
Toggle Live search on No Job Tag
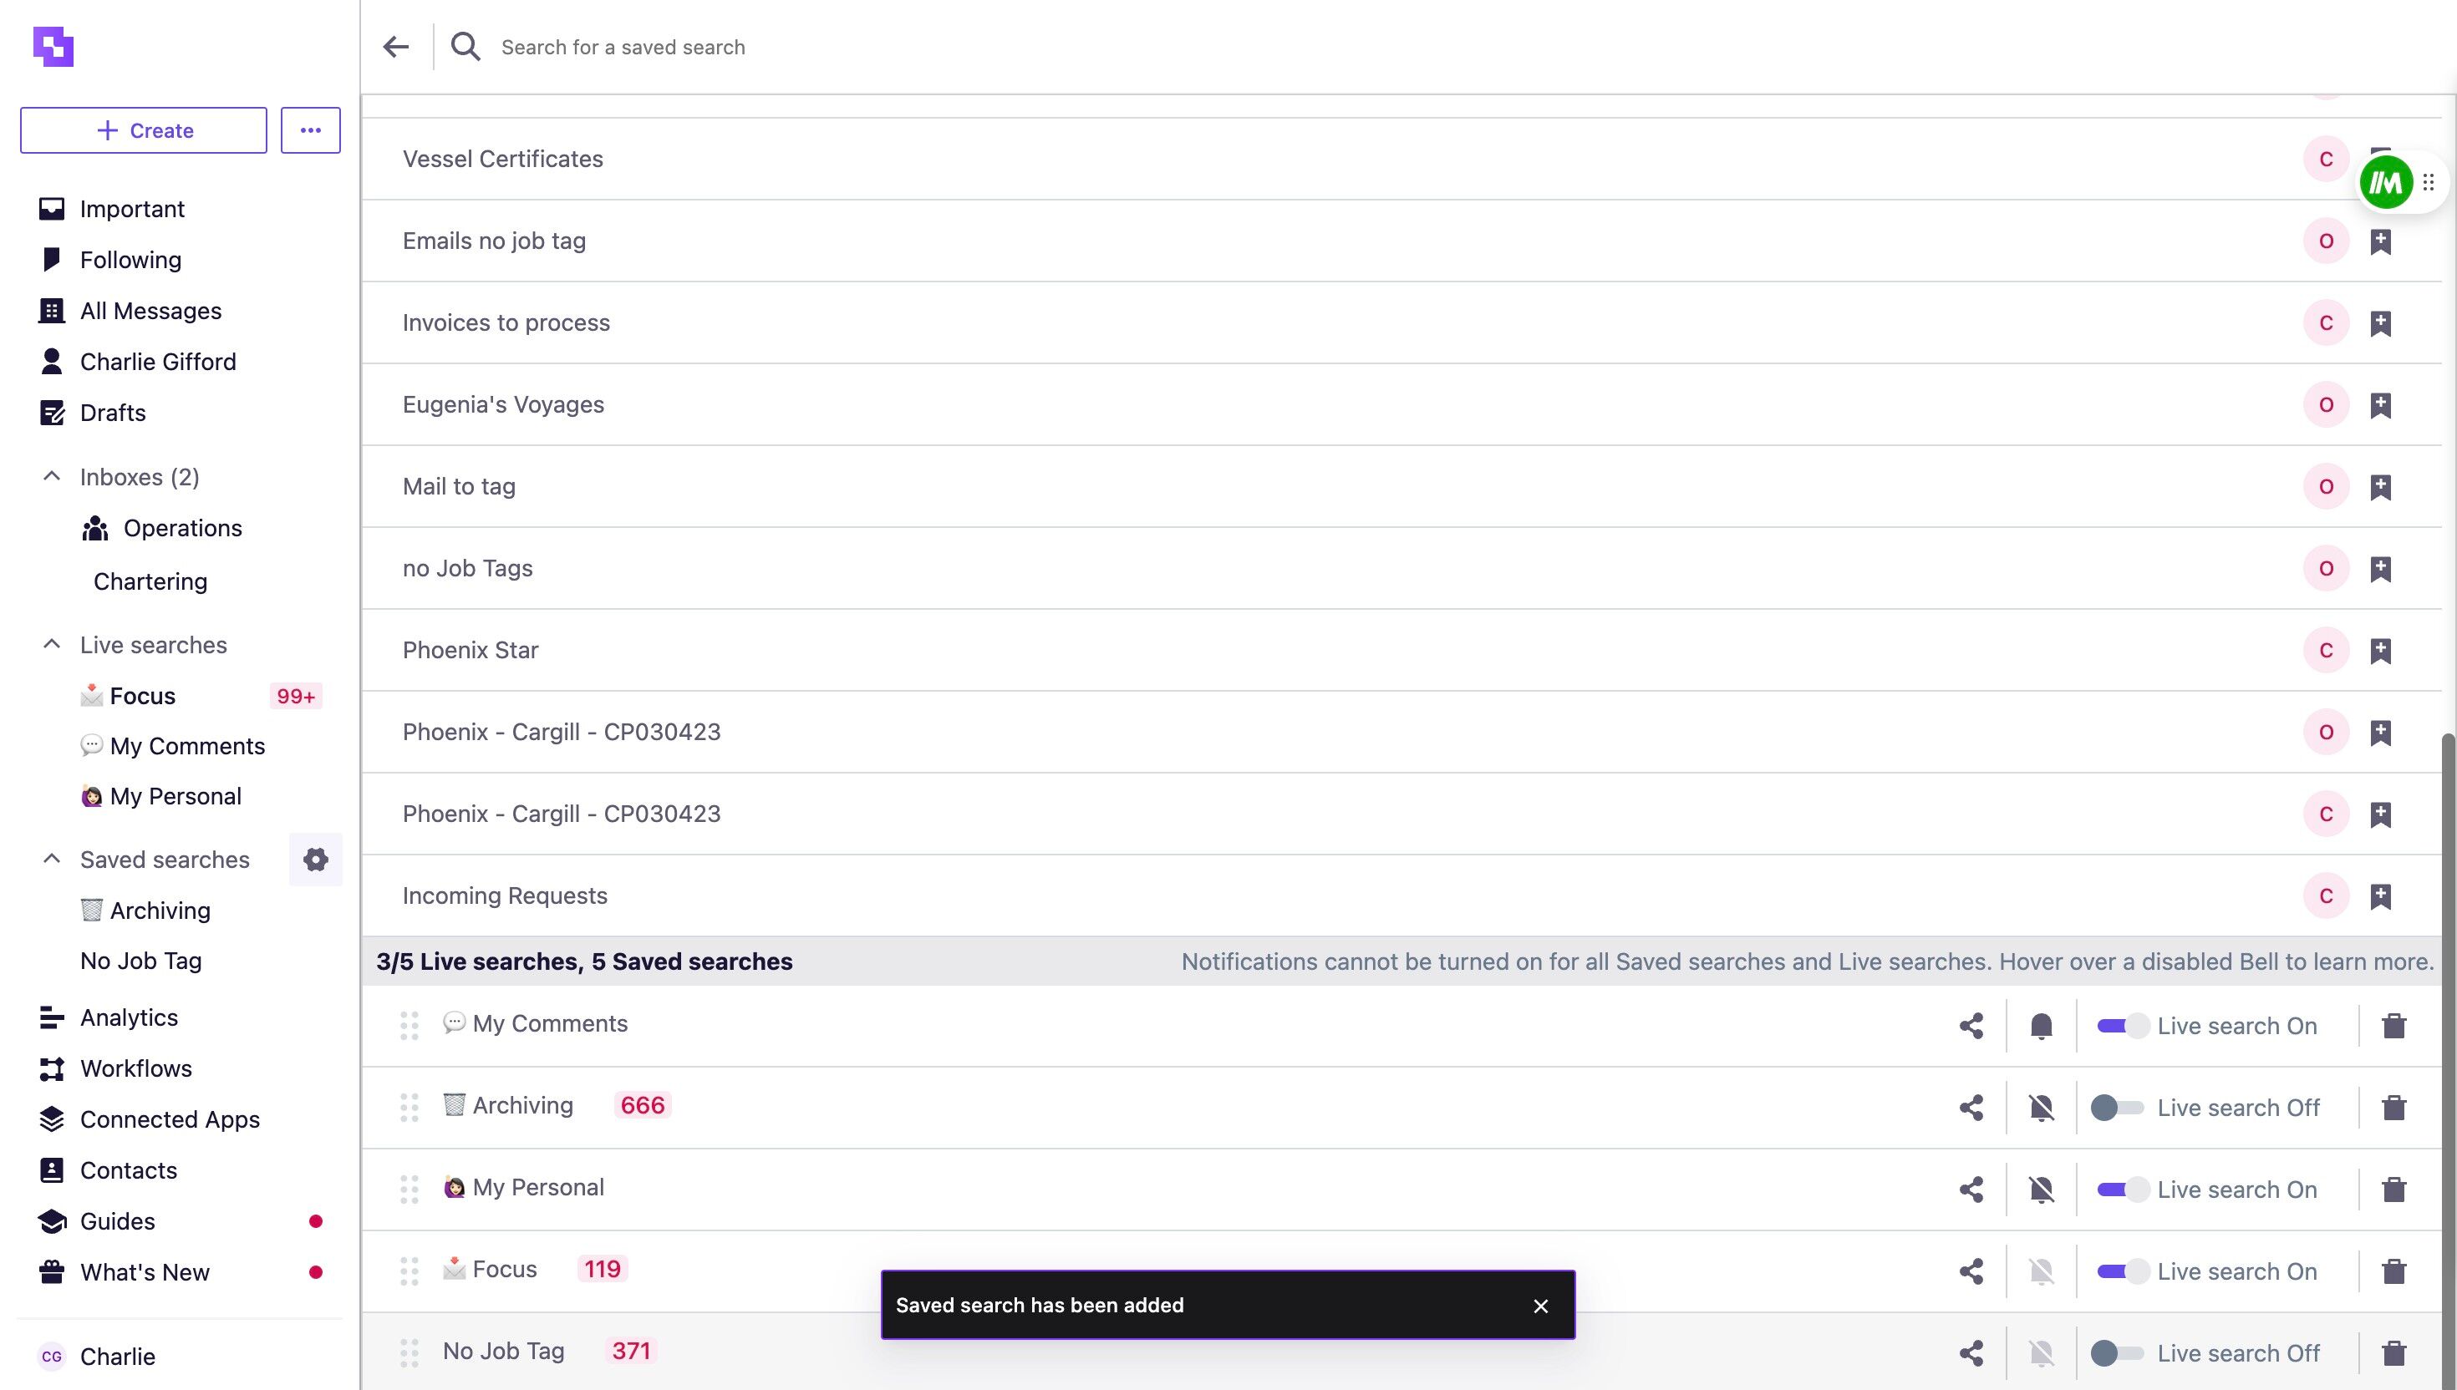tap(2117, 1352)
